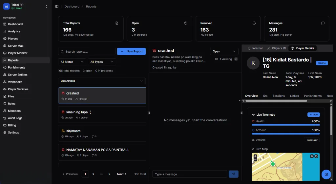Click the Messages card chat icon
The height and width of the screenshot is (184, 336).
coord(323,23)
